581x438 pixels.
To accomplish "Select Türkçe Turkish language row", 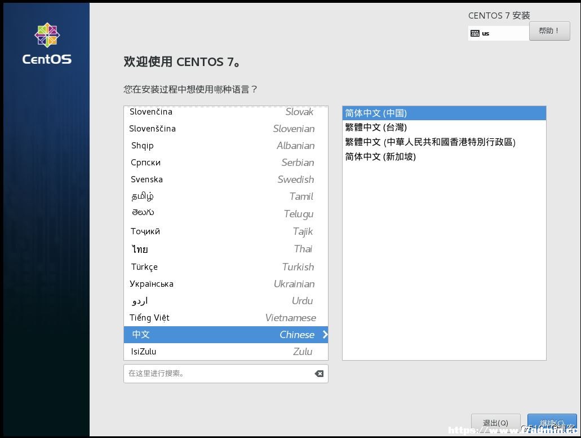I will [225, 266].
